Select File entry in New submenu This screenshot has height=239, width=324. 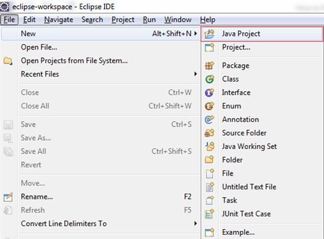[262, 173]
